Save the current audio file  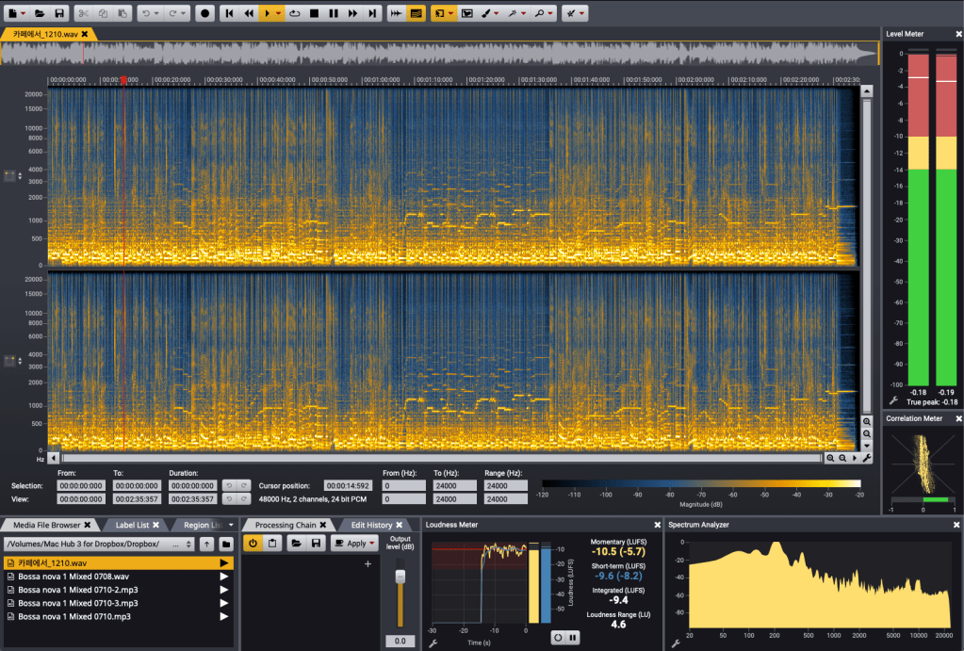tap(59, 13)
